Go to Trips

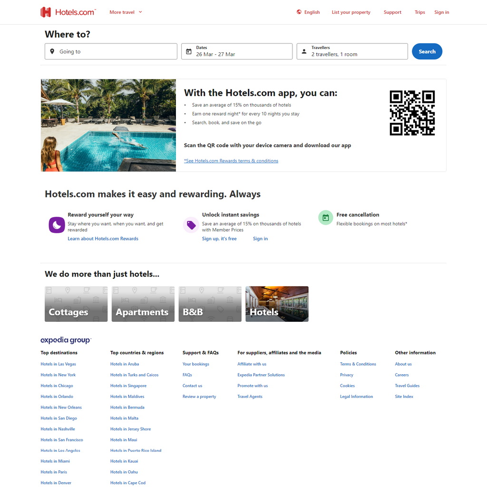[419, 12]
